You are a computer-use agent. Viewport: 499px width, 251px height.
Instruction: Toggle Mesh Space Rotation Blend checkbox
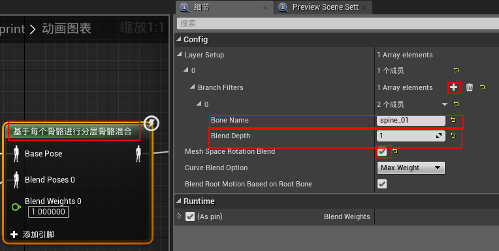(382, 151)
